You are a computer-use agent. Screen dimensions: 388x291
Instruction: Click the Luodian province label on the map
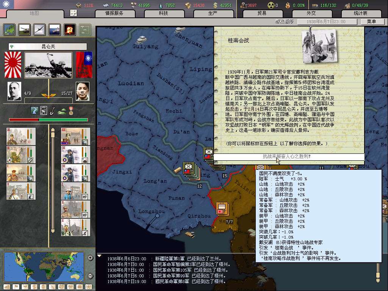pyautogui.click(x=131, y=83)
